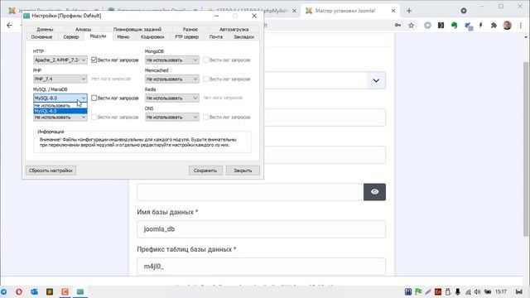This screenshot has width=530, height=298.
Task: Choose 'Не использовать' in MySQL list
Action: (x=60, y=106)
